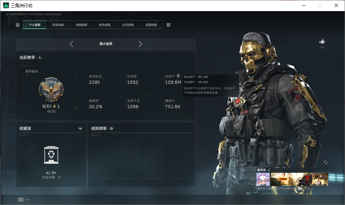345x205 pixels.
Task: Open the 总资产 question mark help icon
Action: pyautogui.click(x=178, y=76)
